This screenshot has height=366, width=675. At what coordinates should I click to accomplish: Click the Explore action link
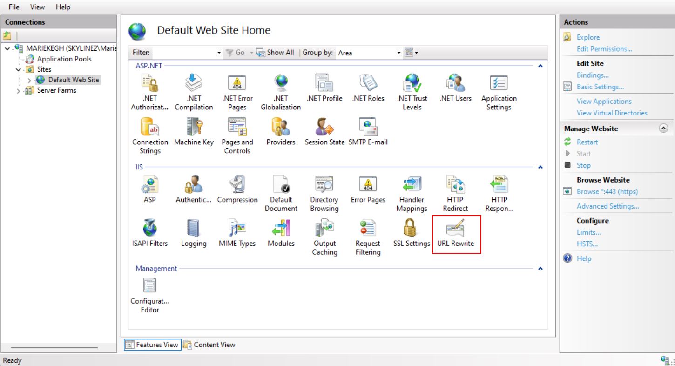(x=588, y=37)
